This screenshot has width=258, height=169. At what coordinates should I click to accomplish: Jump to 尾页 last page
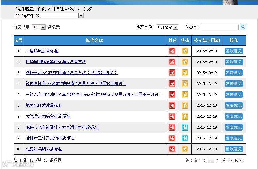pyautogui.click(x=238, y=160)
